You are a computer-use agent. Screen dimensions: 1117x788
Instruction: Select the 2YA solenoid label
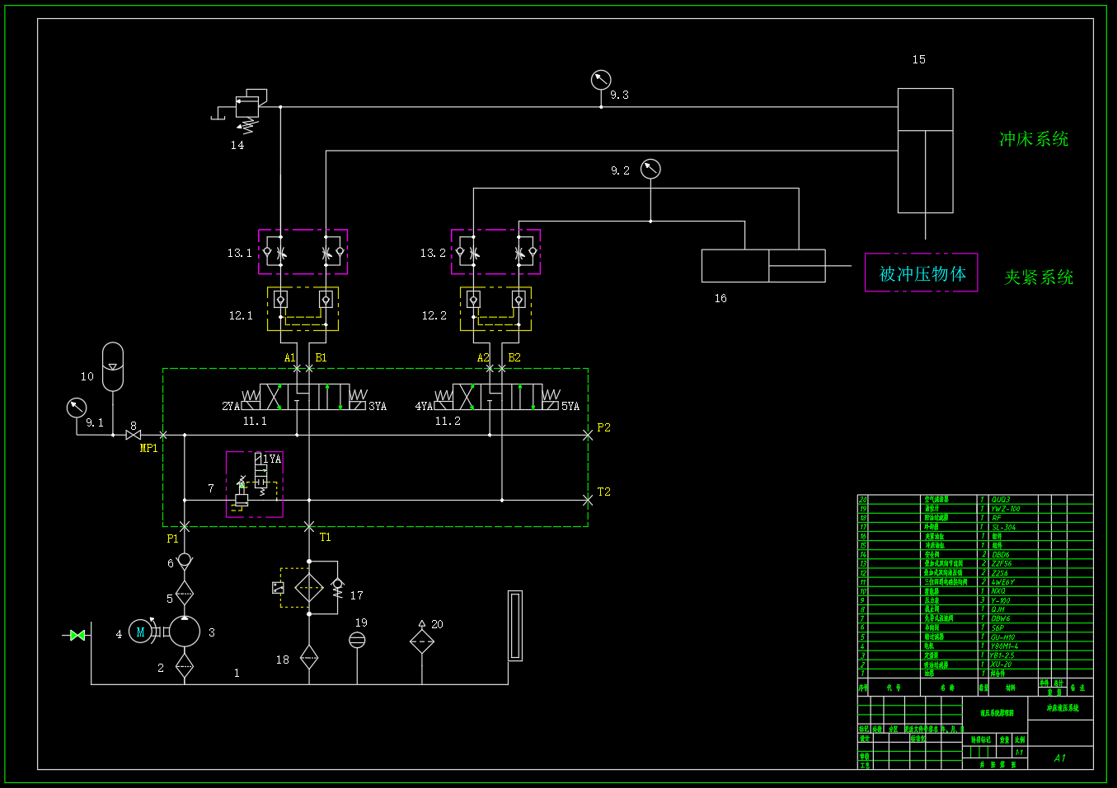(231, 406)
